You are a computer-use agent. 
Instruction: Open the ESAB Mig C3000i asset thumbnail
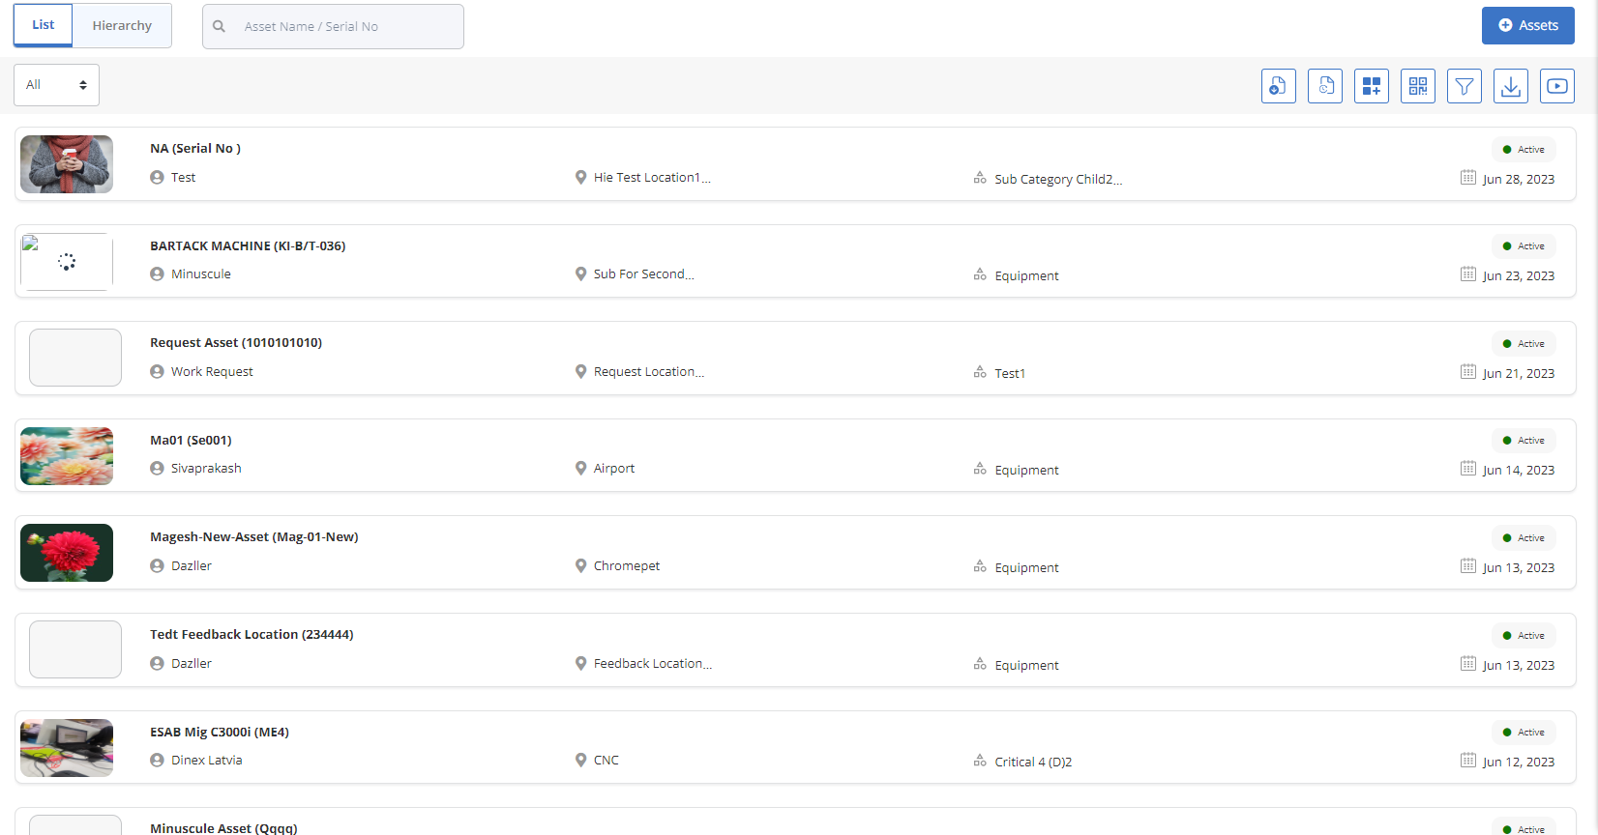(x=67, y=747)
